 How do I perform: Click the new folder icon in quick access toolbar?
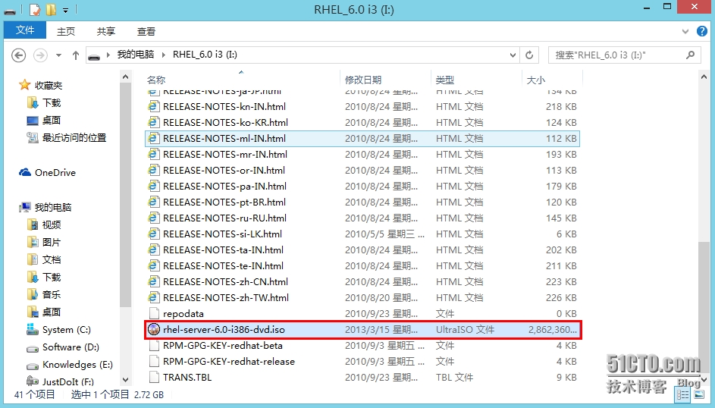[x=51, y=9]
